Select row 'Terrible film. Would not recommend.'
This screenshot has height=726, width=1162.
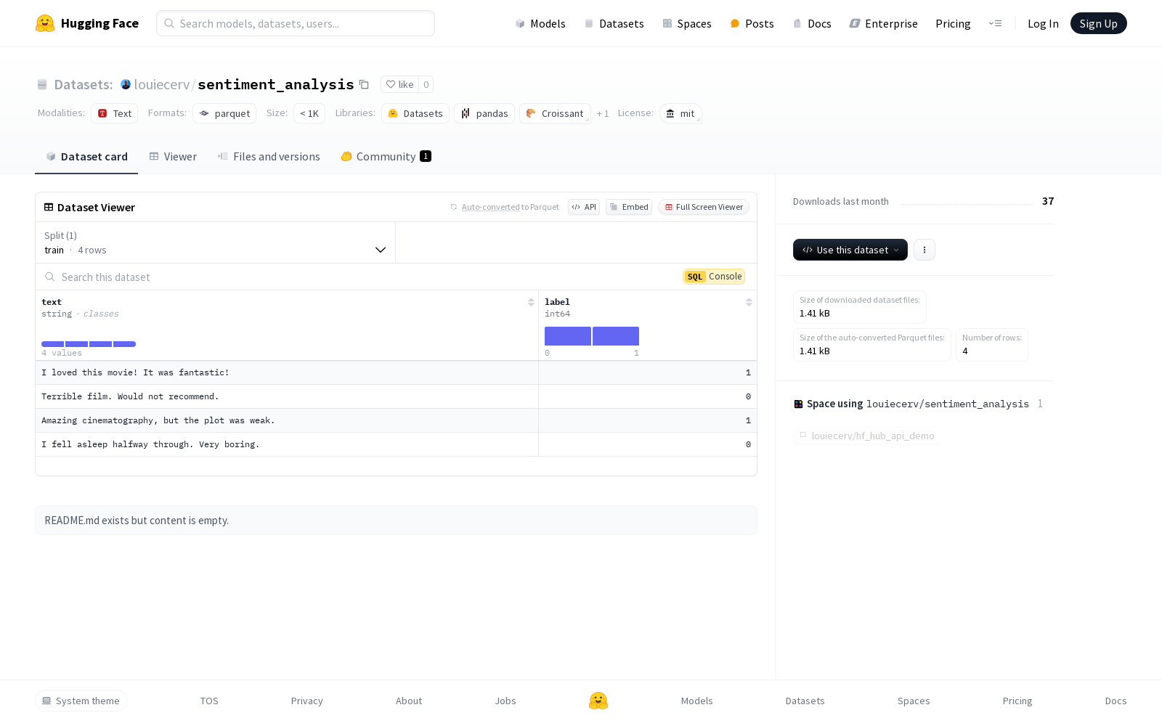click(x=396, y=396)
